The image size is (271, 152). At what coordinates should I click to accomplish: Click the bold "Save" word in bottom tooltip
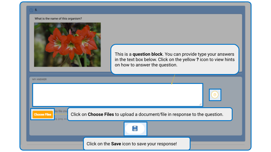point(116,144)
